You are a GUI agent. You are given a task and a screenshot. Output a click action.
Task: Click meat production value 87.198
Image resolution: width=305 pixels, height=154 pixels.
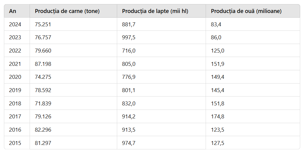point(43,64)
